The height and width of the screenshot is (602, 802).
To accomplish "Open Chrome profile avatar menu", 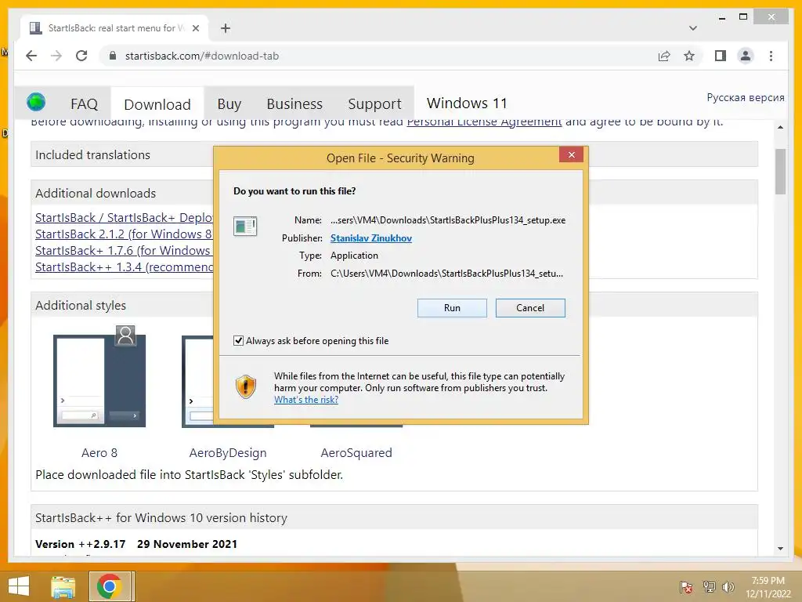I will tap(746, 56).
